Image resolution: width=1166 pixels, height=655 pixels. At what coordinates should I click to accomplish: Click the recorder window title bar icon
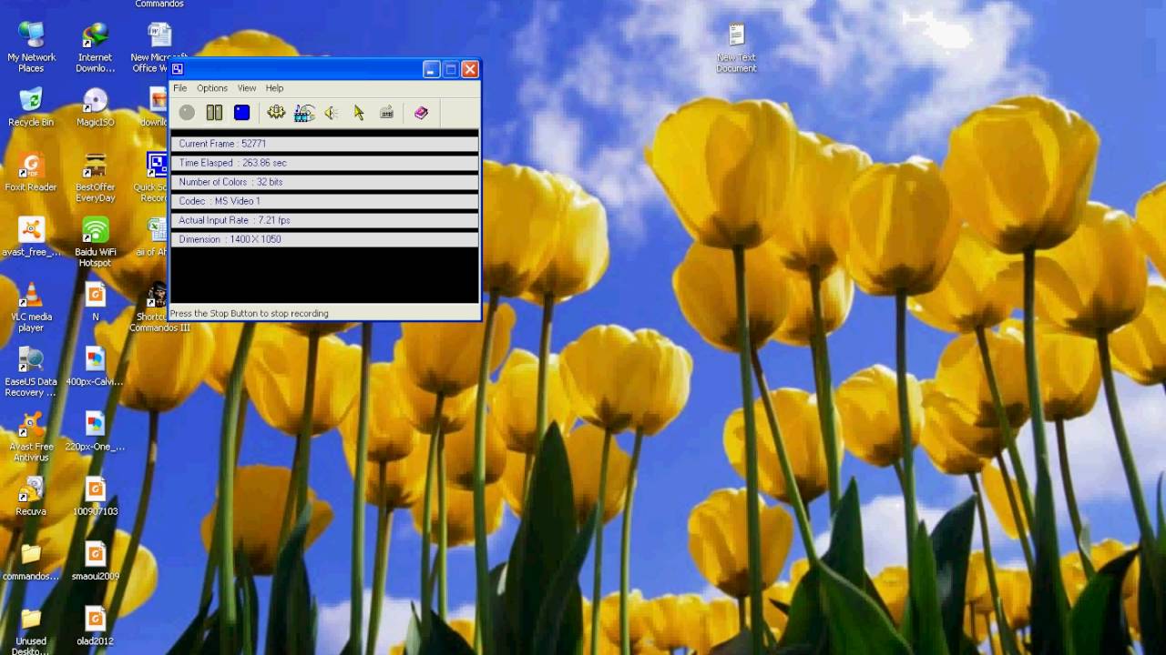pos(178,69)
